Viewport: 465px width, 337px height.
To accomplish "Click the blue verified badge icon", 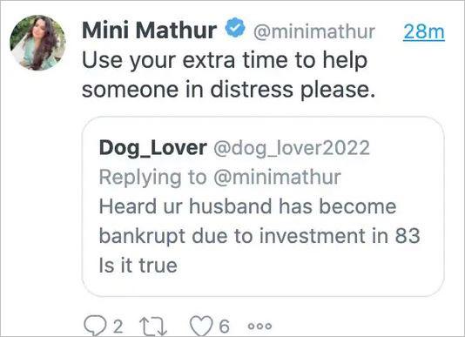I will (235, 28).
